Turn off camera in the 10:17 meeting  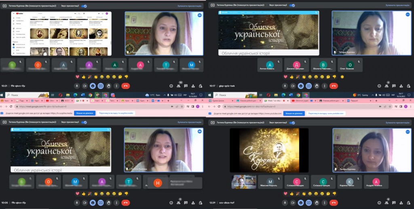[x=293, y=86]
